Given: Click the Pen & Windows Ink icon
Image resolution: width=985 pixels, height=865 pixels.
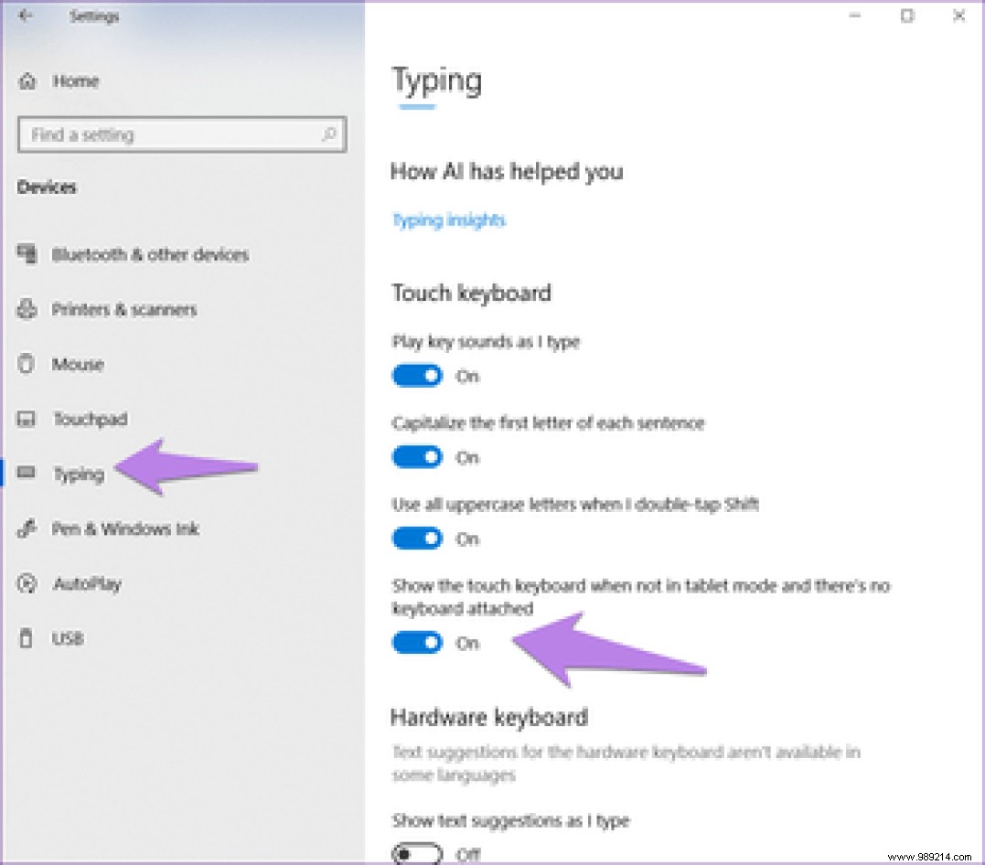Looking at the screenshot, I should pyautogui.click(x=26, y=529).
